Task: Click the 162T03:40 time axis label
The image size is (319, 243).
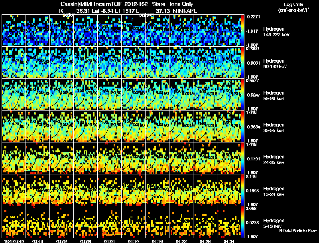Action: coord(14,241)
